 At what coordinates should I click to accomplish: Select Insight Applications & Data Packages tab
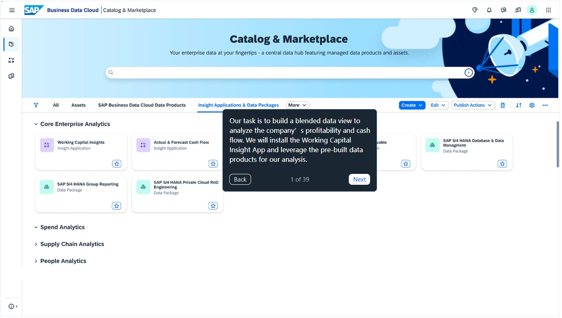pos(239,105)
